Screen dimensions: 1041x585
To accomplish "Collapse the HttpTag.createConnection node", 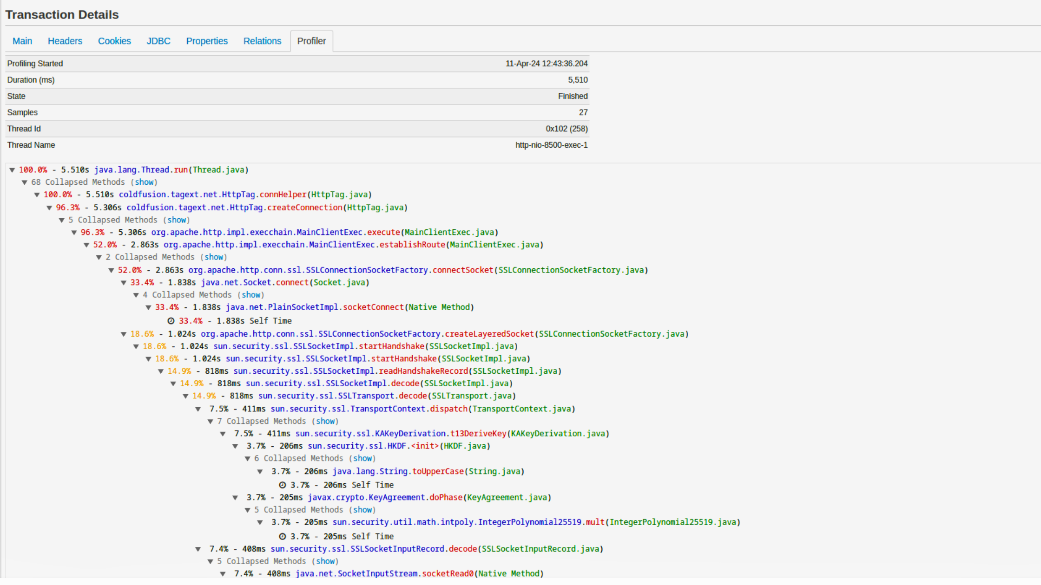I will (49, 208).
